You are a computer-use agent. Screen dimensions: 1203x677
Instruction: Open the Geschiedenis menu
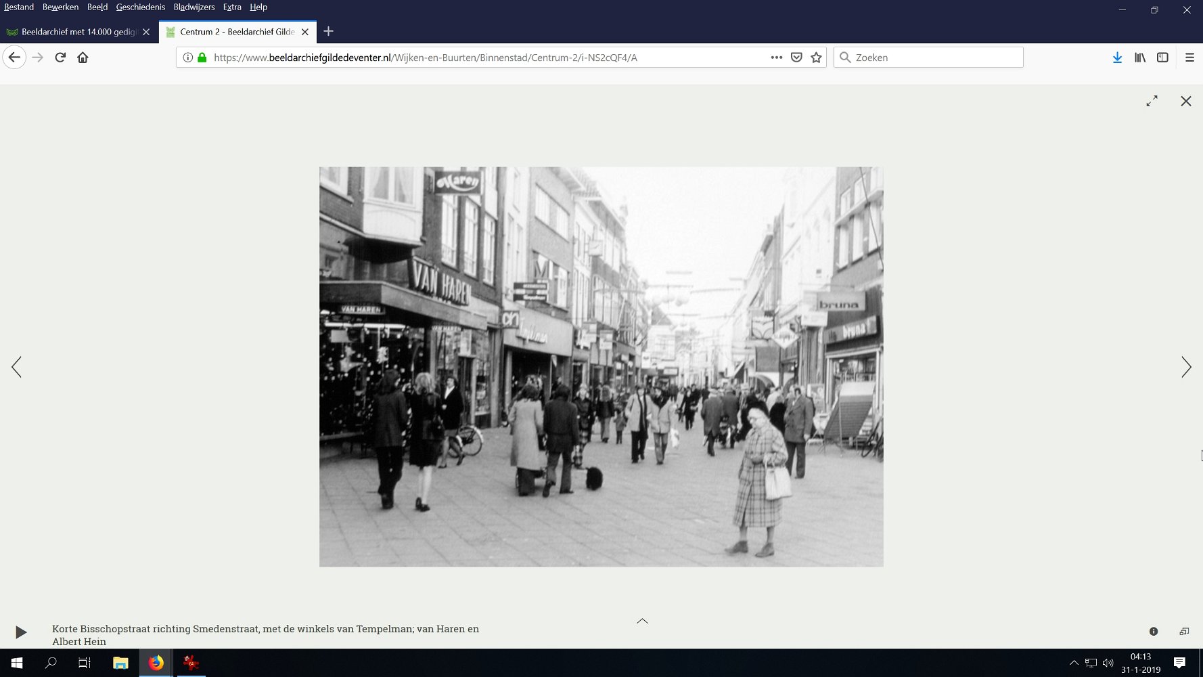click(140, 7)
